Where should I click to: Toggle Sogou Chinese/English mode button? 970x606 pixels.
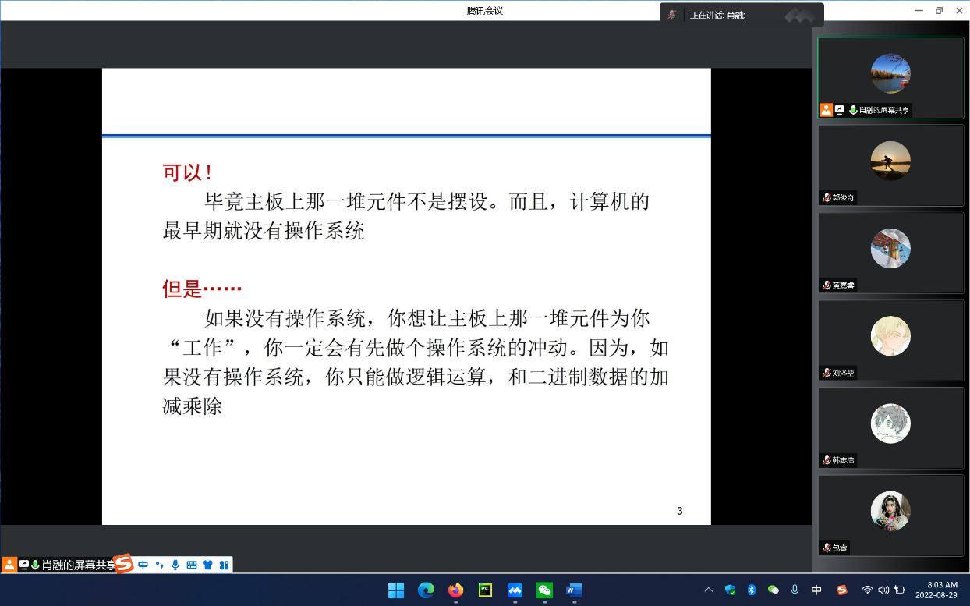tap(143, 565)
